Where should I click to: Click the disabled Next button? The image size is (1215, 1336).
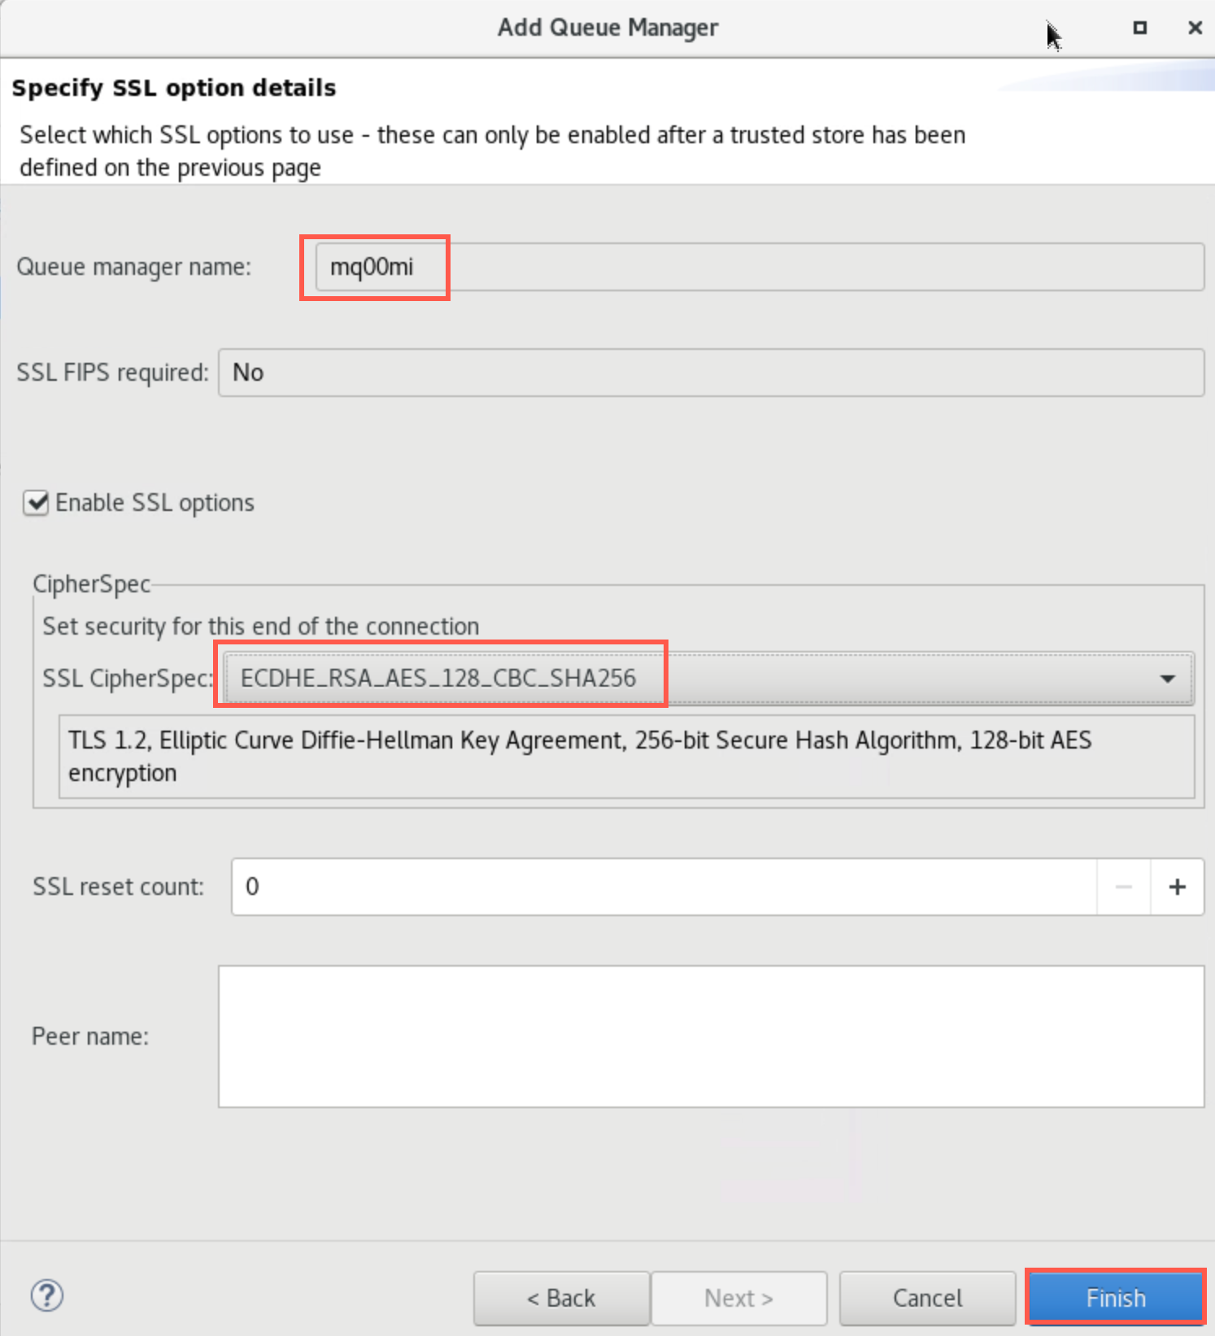coord(738,1298)
